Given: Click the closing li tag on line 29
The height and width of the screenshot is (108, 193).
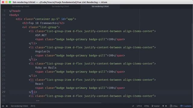Looking at the screenshot, I should coord(33,92).
